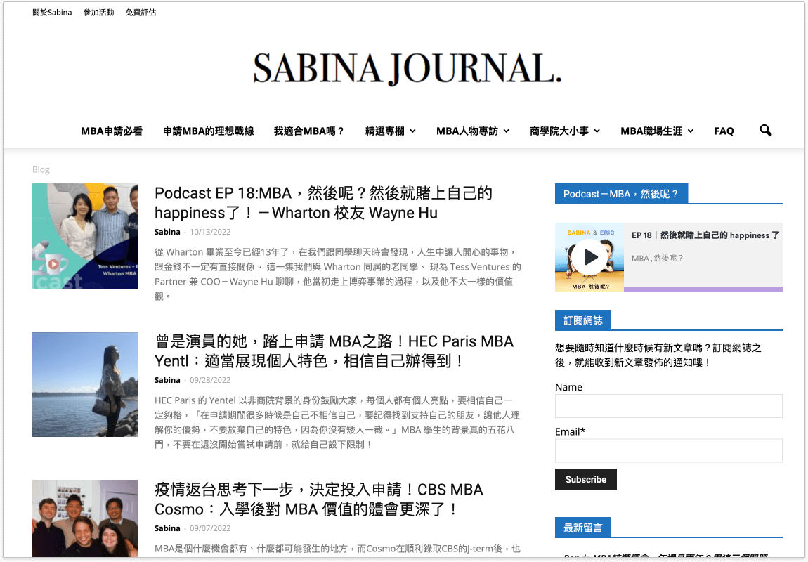
Task: Play the Podcast EP 18 episode
Action: click(x=591, y=257)
